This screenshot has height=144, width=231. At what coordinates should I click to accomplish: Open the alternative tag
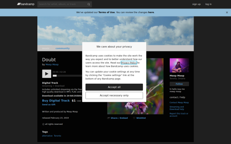(x=47, y=136)
